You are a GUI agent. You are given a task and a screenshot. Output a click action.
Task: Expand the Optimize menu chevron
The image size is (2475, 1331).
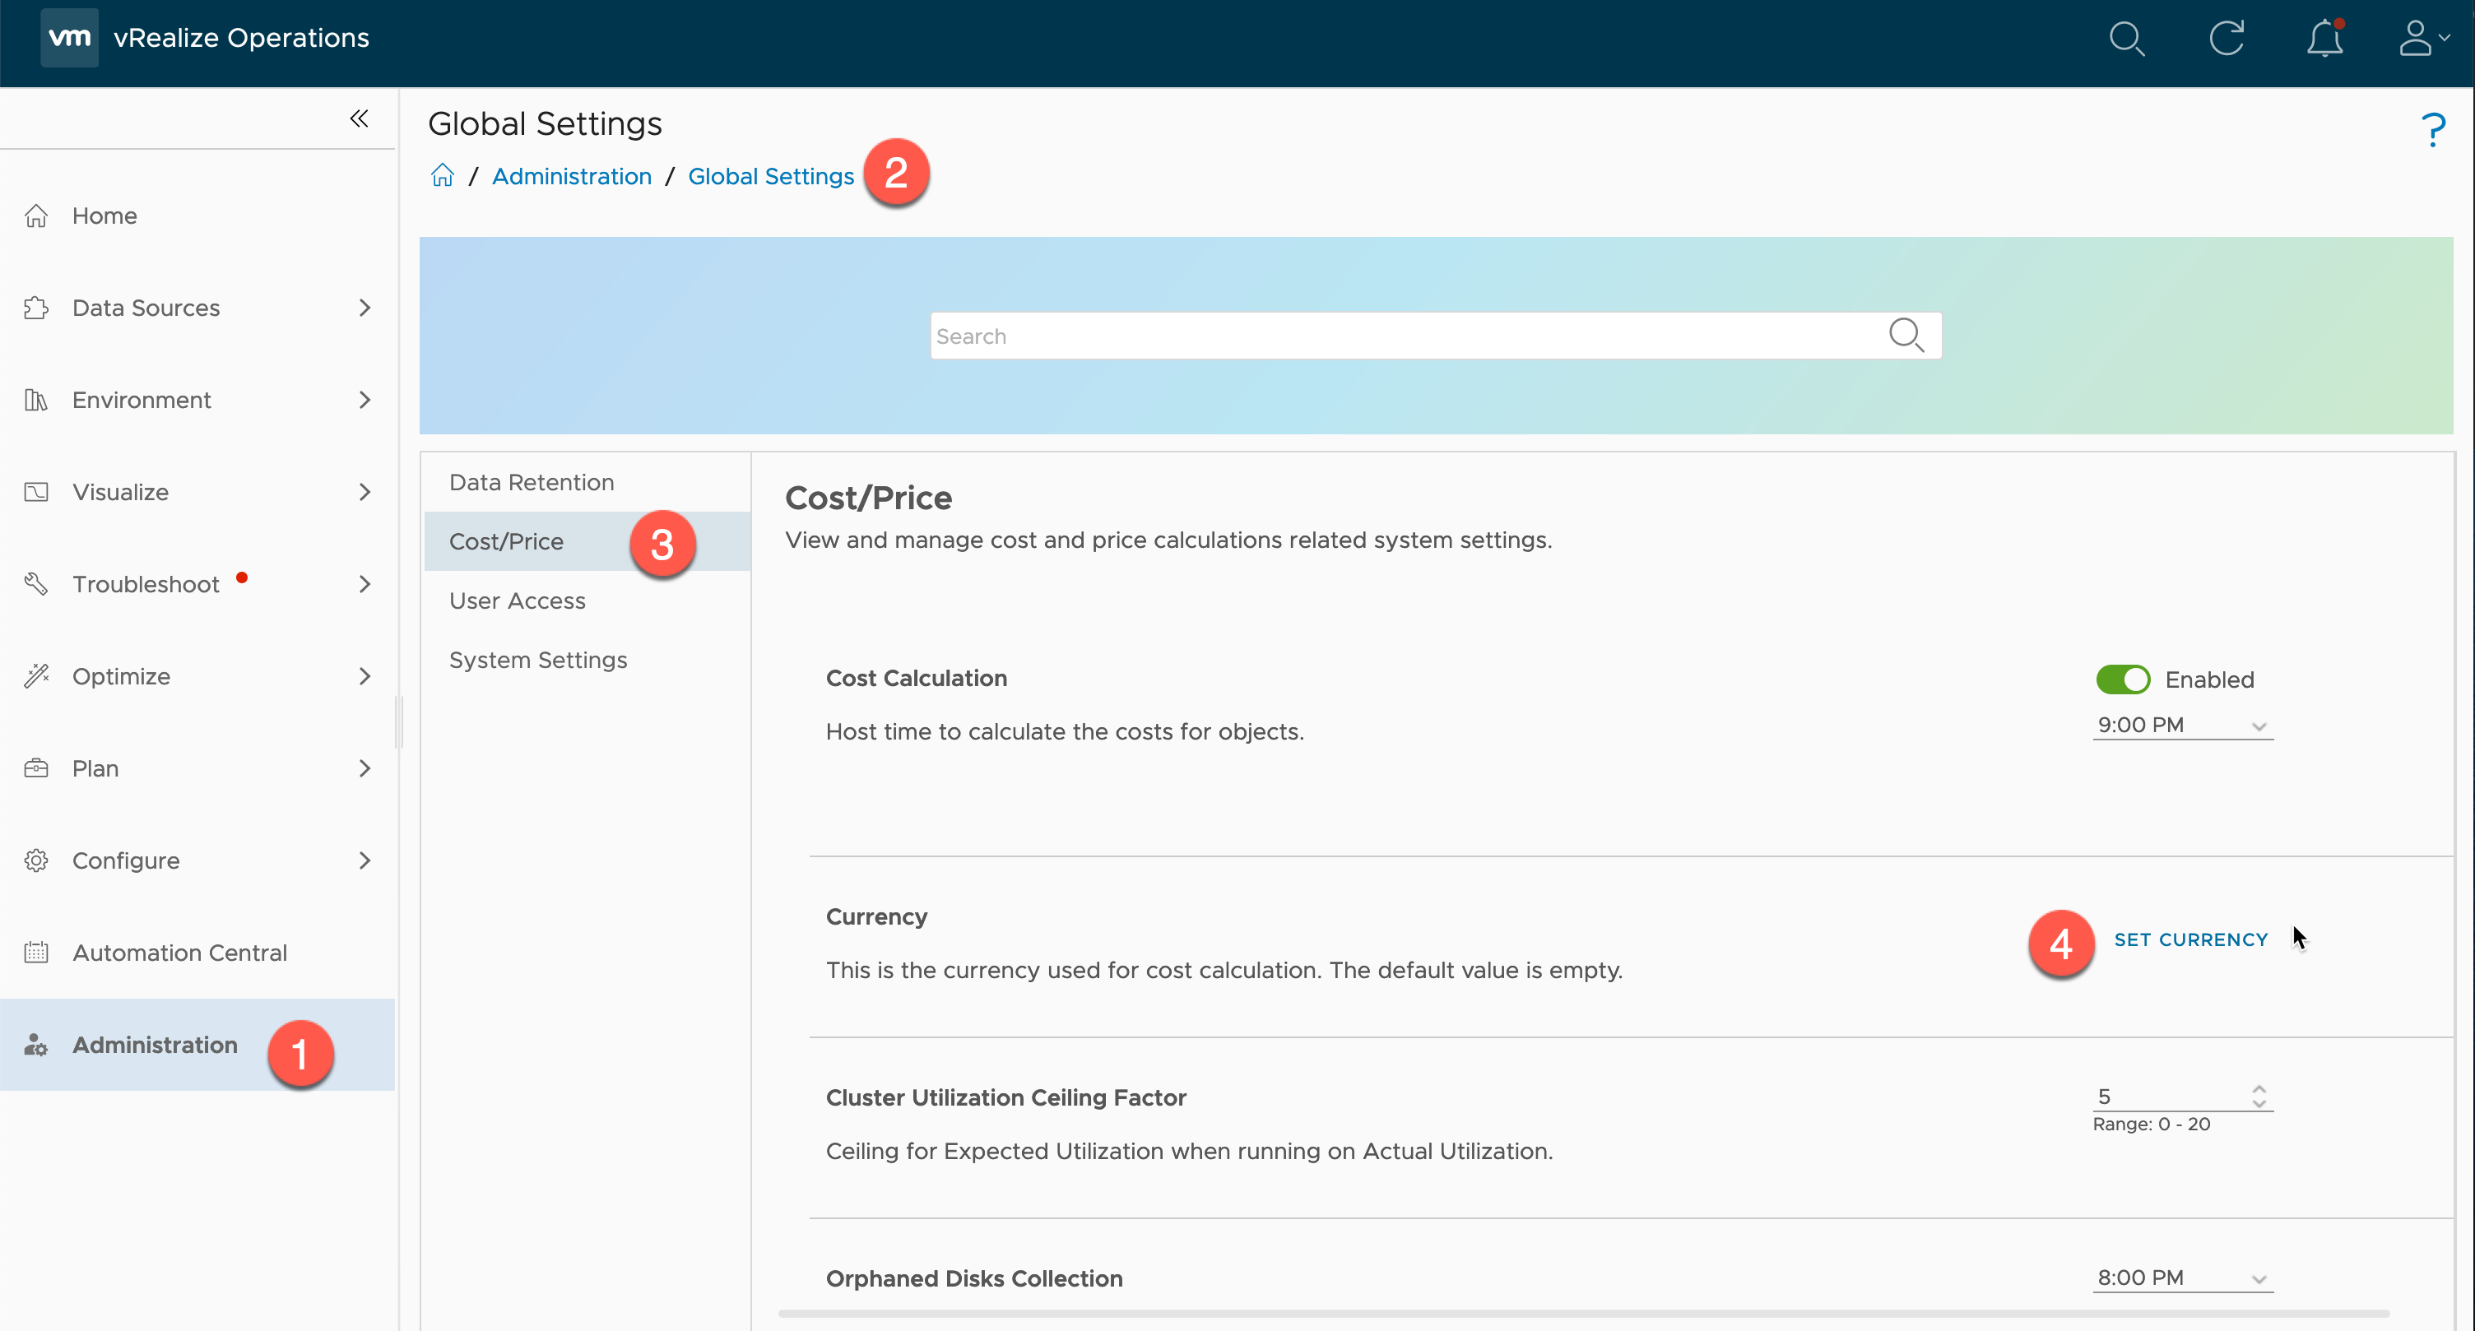tap(365, 677)
